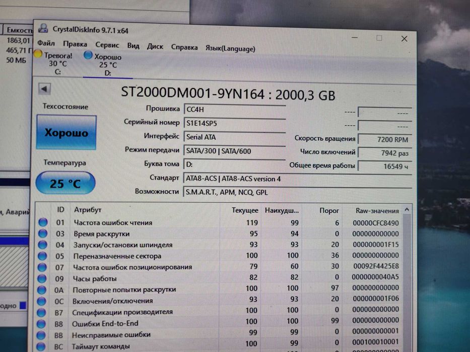Screen dimensions: 470x352
Task: Open the Справка menu
Action: point(184,47)
